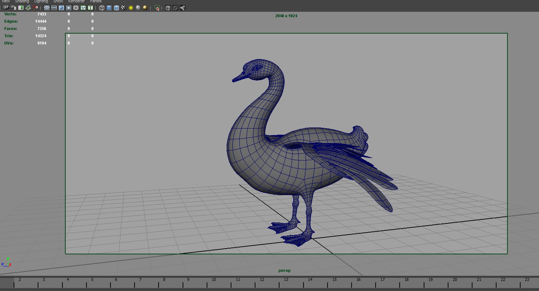Image resolution: width=539 pixels, height=291 pixels.
Task: Open the Lighting panel menu
Action: point(41,1)
